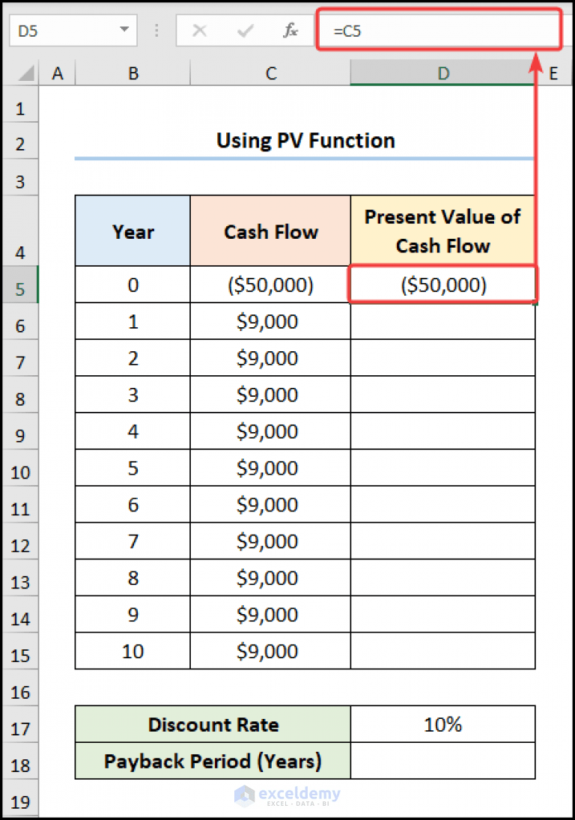Image resolution: width=575 pixels, height=820 pixels.
Task: Select column header B
Action: (133, 73)
